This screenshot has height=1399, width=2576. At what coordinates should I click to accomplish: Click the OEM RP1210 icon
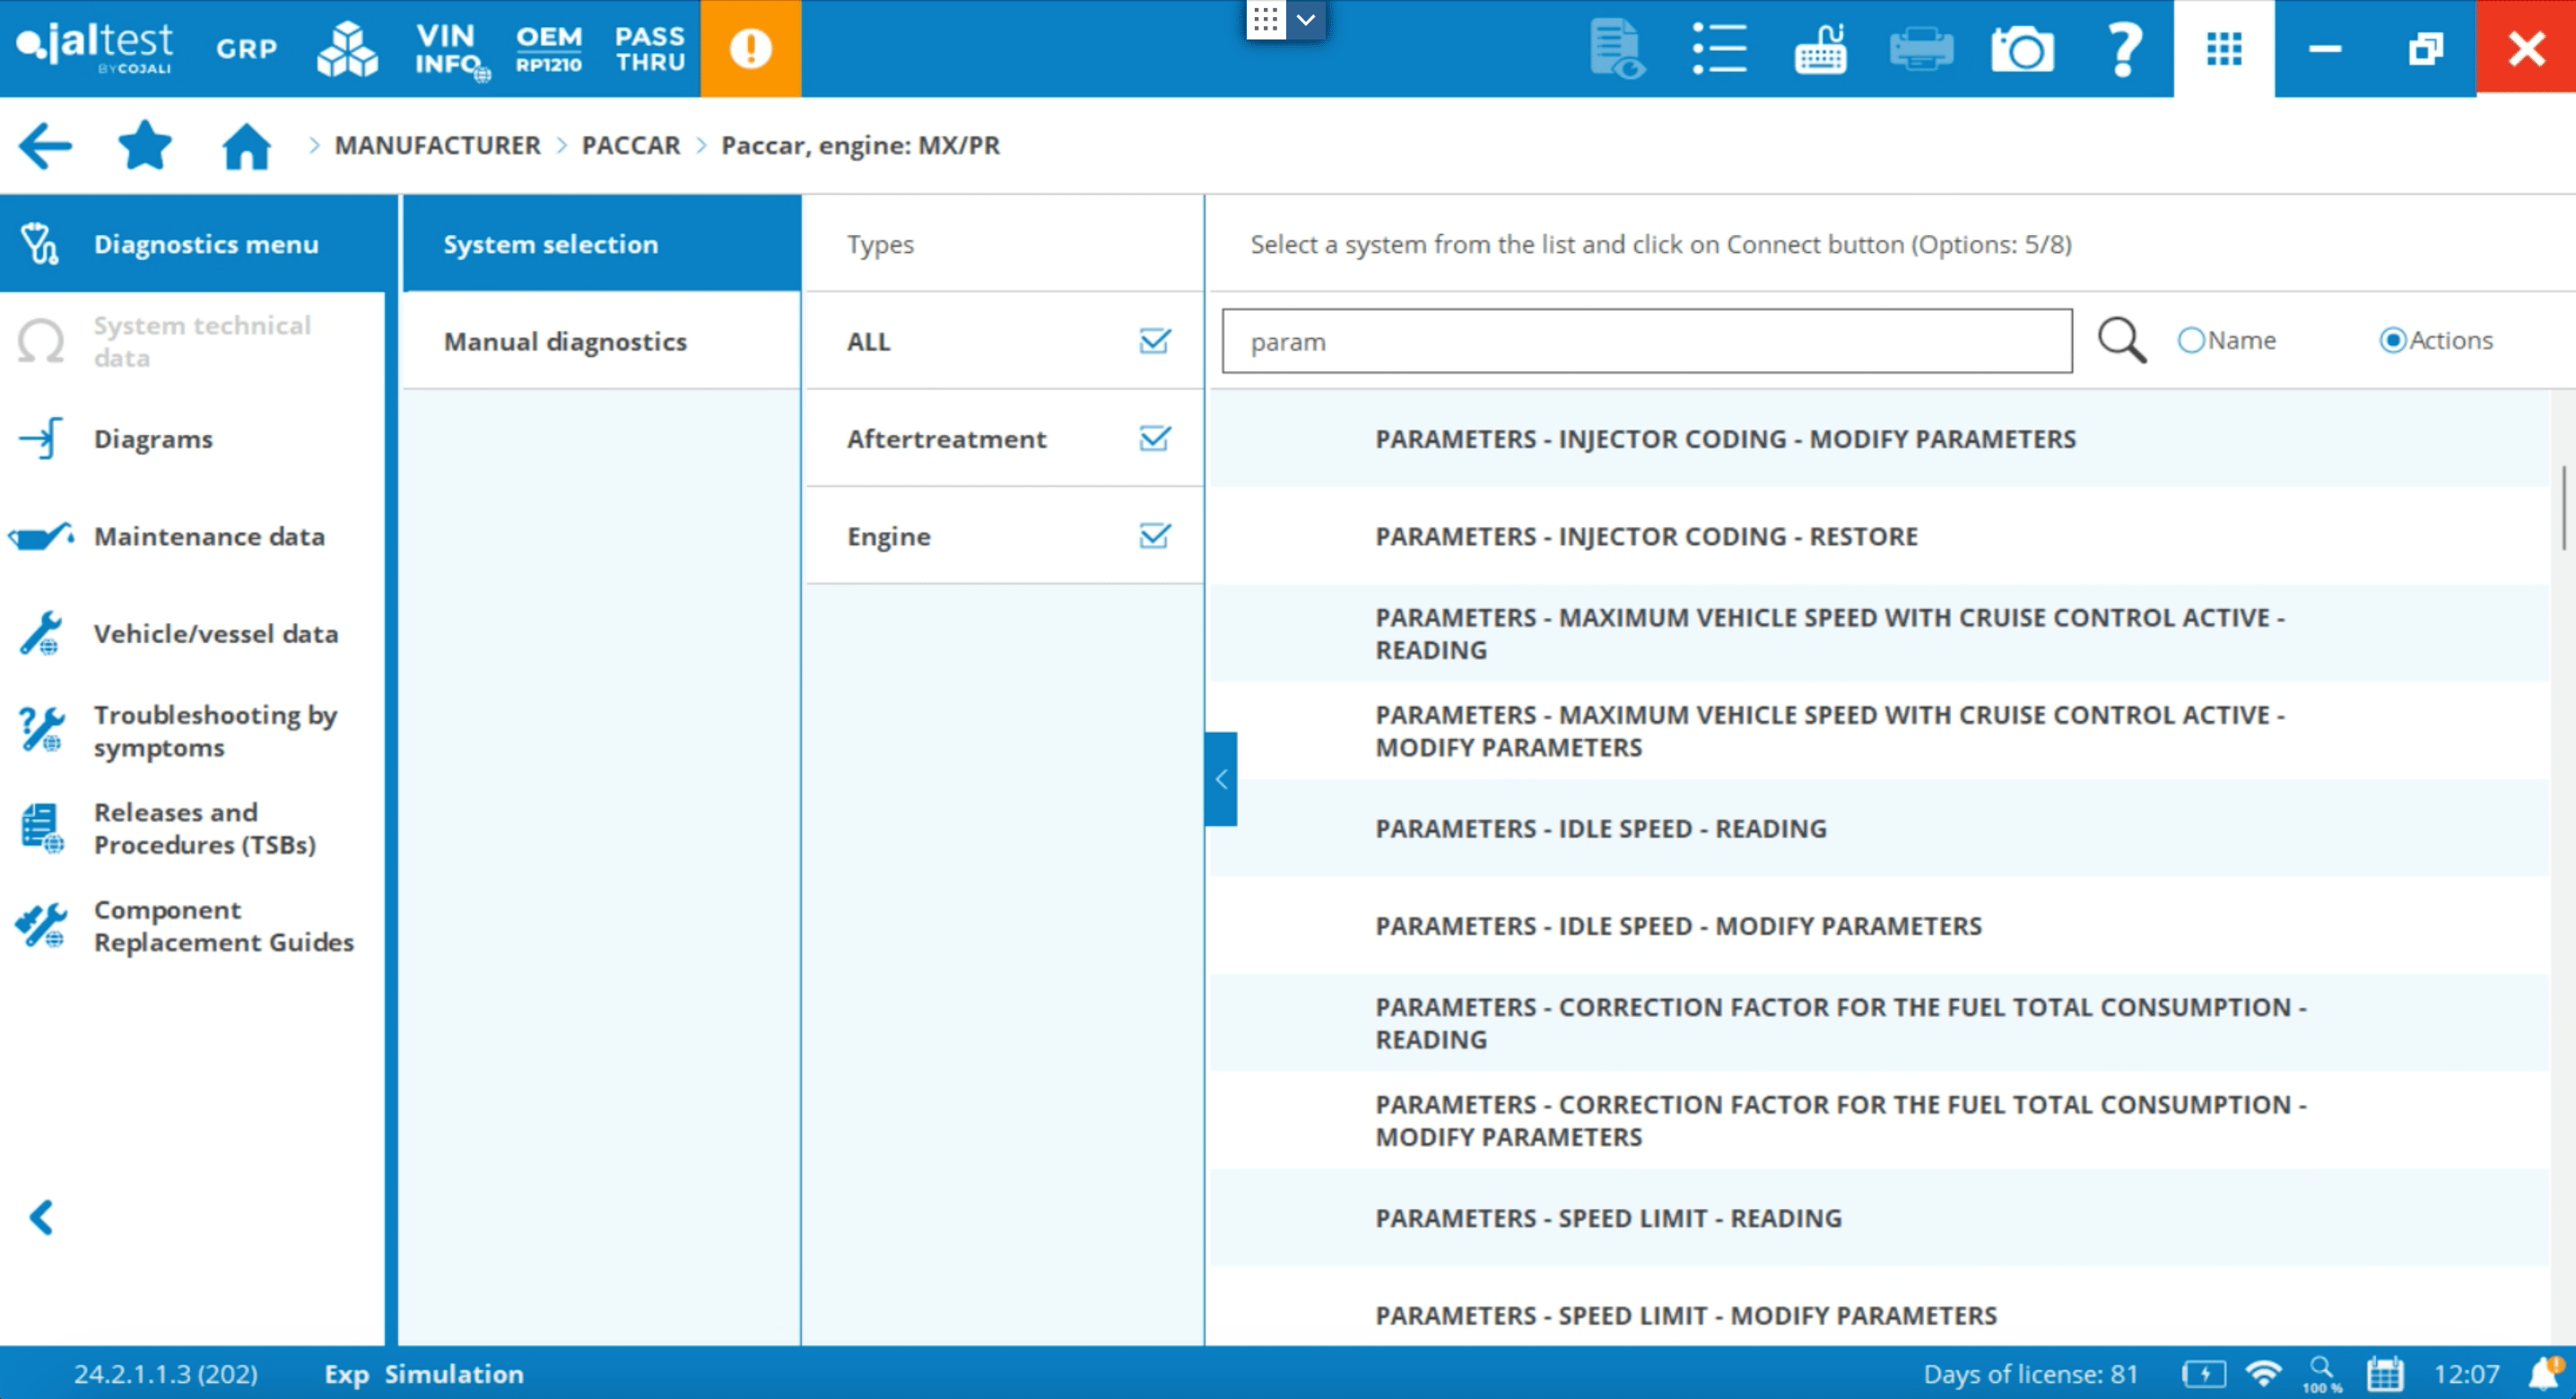548,48
